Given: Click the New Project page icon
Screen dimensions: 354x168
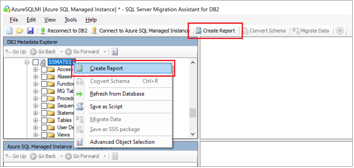Looking at the screenshot, I should tap(9, 31).
